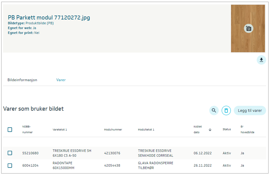Switch to the Bildeinformasjon tab

pyautogui.click(x=22, y=80)
